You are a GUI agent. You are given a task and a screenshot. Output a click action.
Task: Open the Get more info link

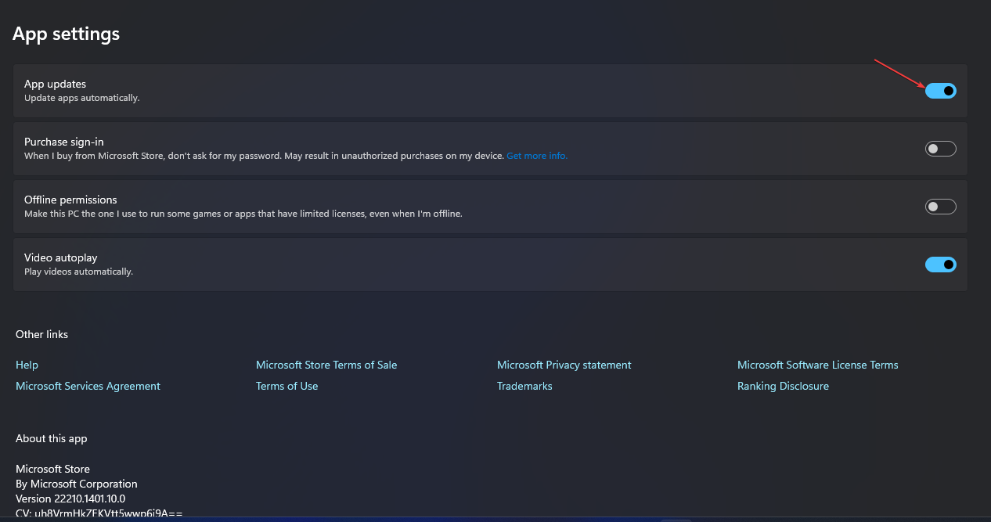point(537,155)
